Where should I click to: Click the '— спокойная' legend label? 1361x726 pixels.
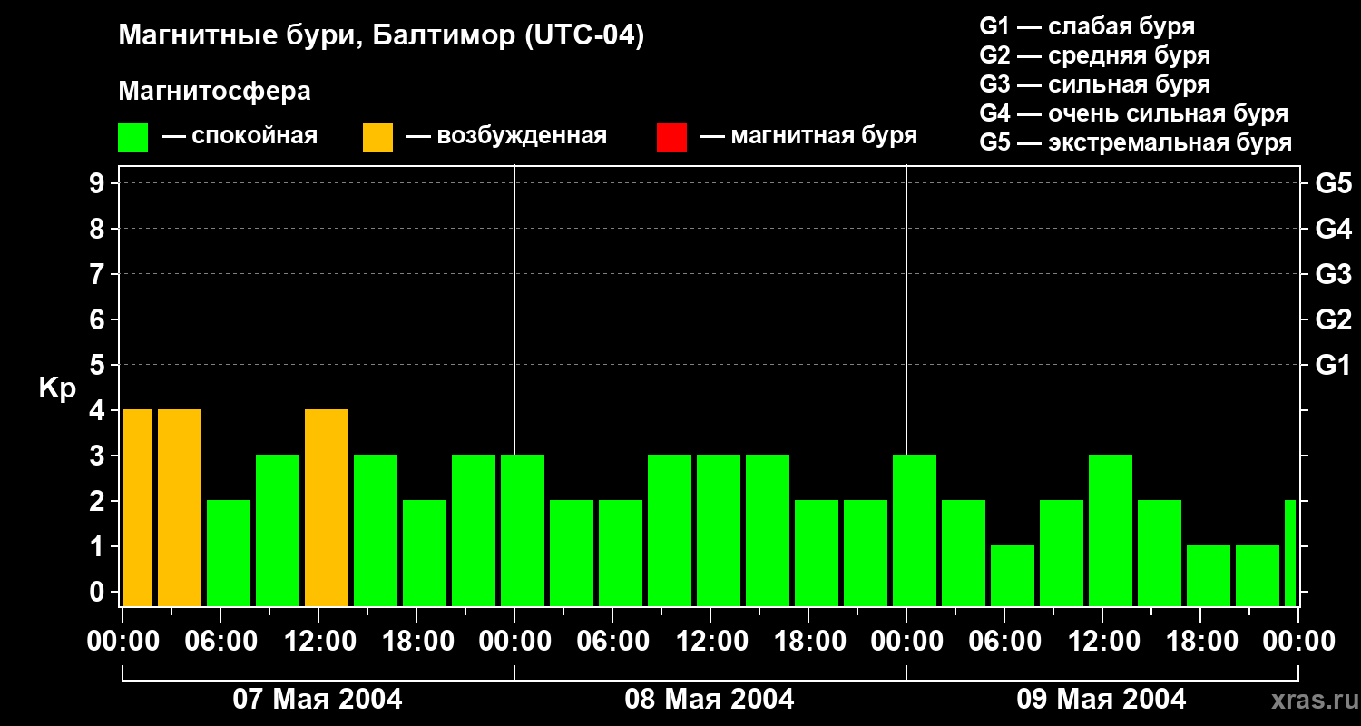pos(240,136)
